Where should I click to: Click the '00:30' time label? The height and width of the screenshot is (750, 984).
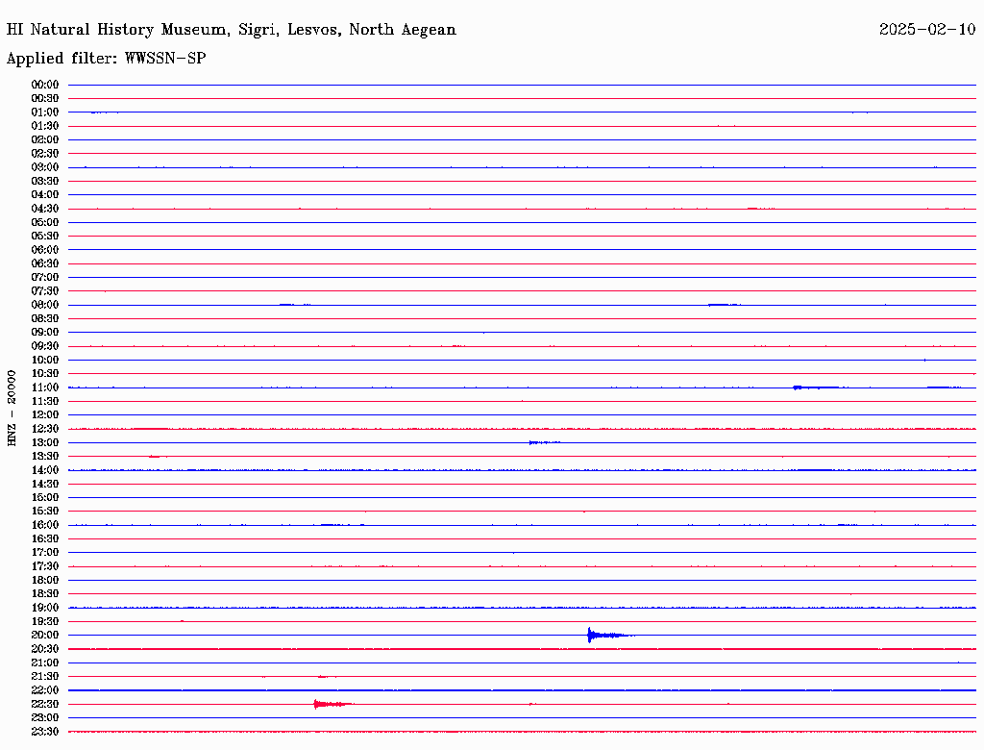click(x=45, y=99)
